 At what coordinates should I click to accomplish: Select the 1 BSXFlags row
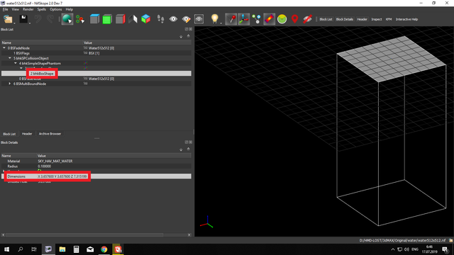coord(96,53)
